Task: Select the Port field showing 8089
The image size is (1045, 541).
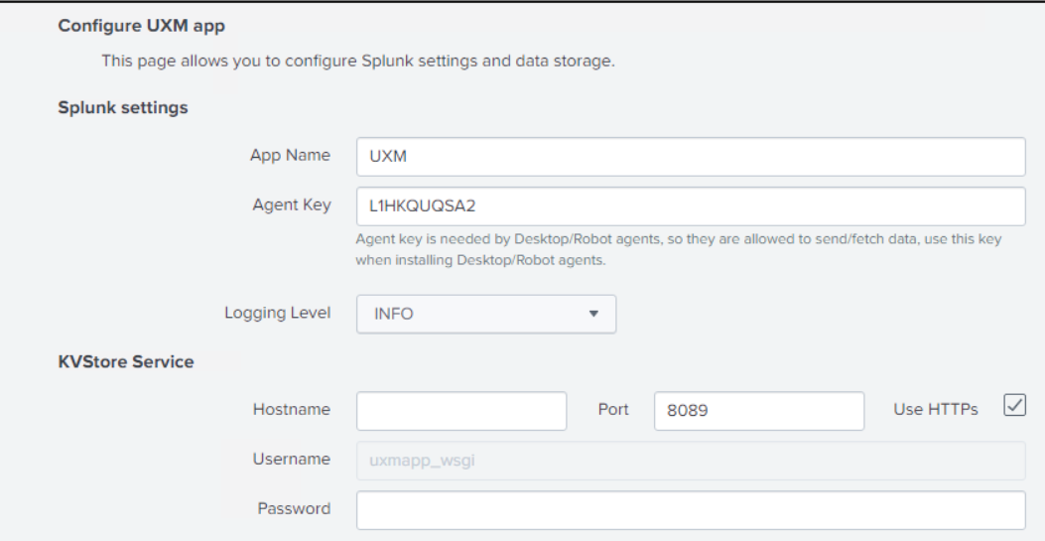Action: (758, 410)
